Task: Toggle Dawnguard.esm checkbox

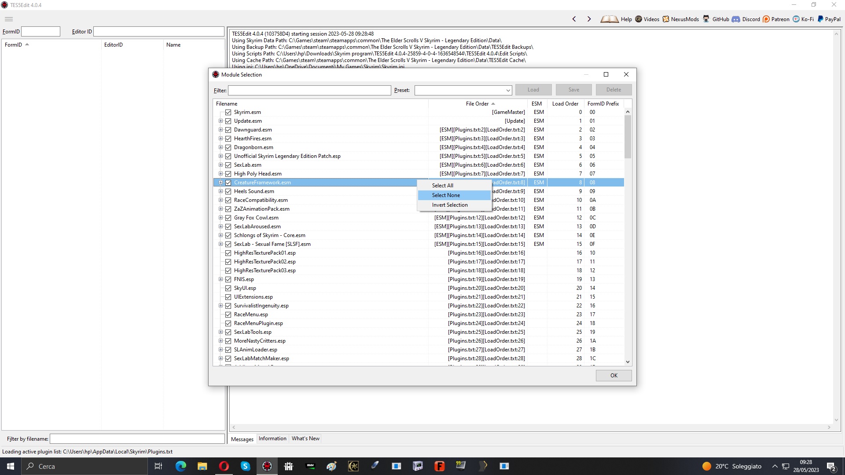Action: 228,130
